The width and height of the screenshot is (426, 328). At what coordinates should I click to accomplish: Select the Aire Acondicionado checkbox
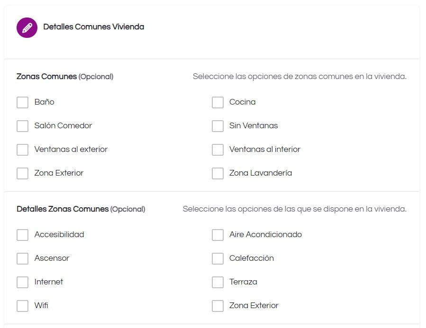(x=218, y=235)
